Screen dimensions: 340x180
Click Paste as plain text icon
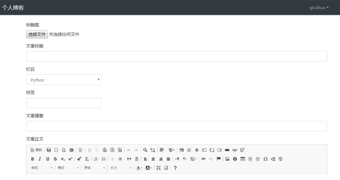112,150
